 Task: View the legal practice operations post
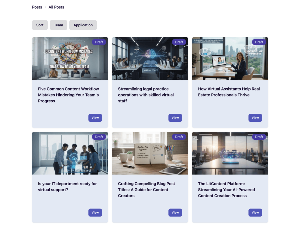[175, 118]
